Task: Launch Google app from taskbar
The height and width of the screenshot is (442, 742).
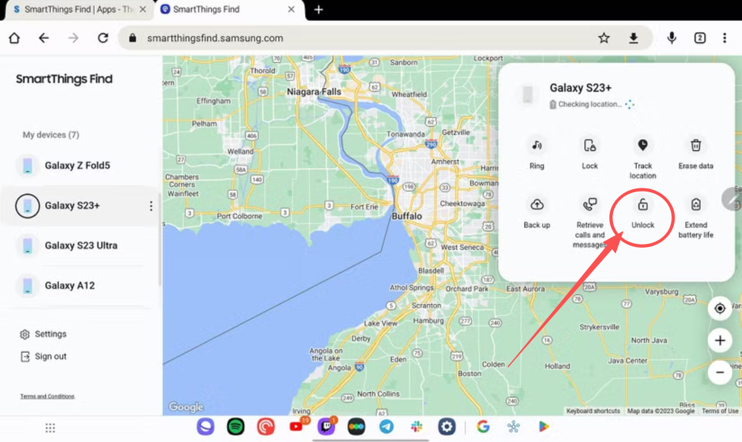Action: pyautogui.click(x=483, y=427)
